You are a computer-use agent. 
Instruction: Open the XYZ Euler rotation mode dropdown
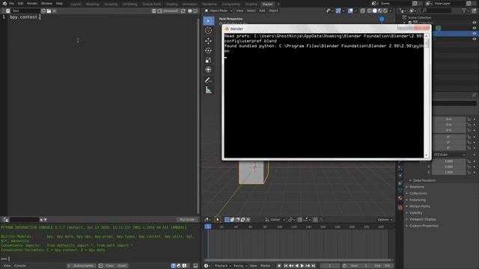tap(449, 155)
